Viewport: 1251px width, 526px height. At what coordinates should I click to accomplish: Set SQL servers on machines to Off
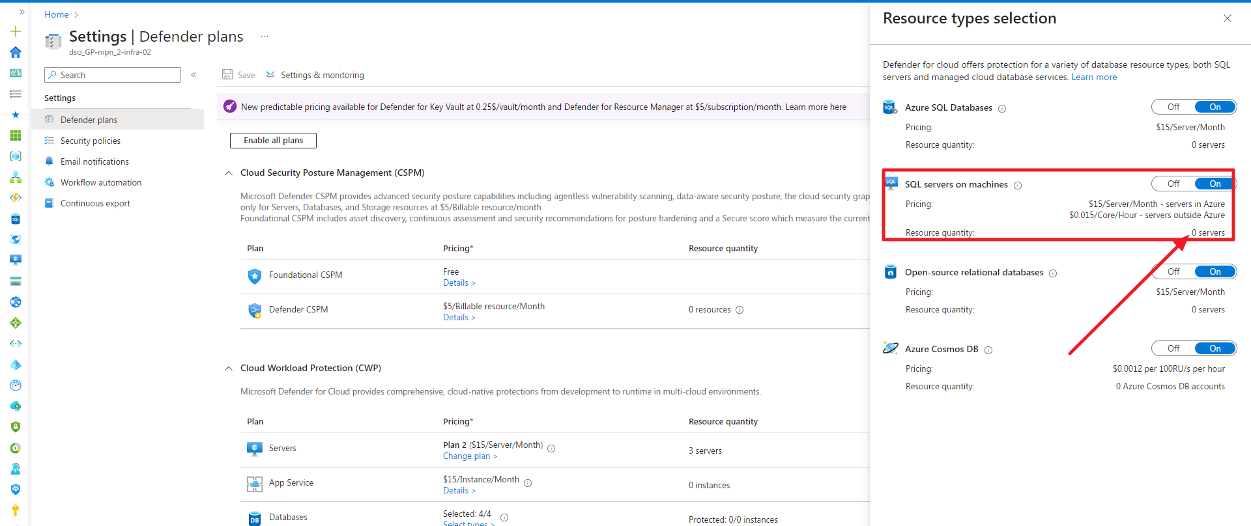click(1173, 184)
